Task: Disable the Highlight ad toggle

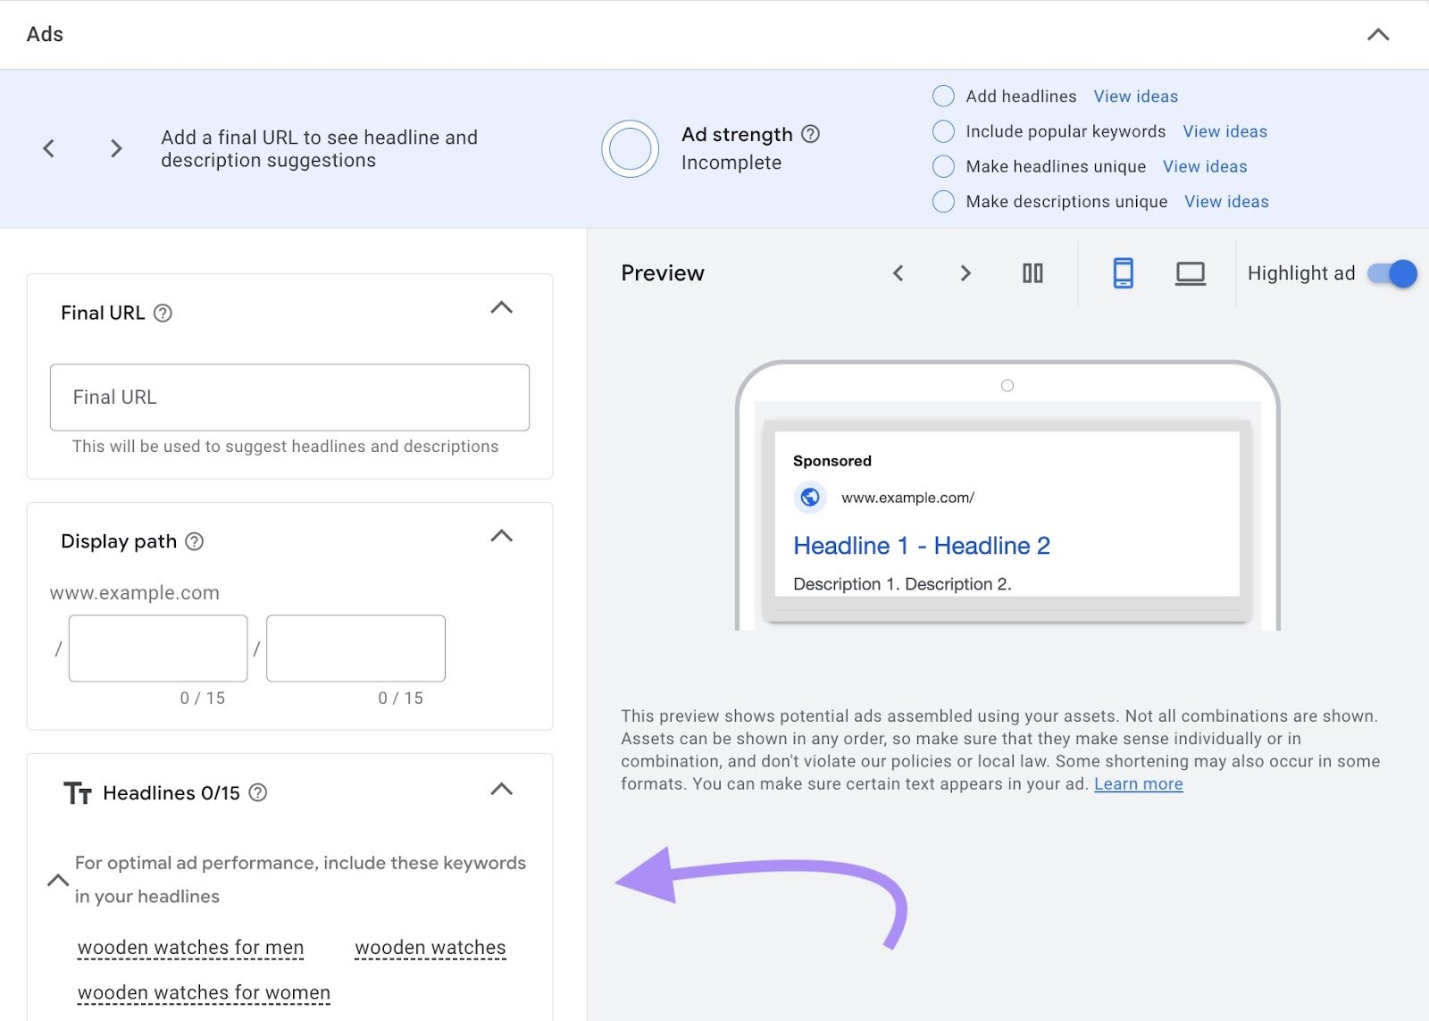Action: tap(1392, 273)
